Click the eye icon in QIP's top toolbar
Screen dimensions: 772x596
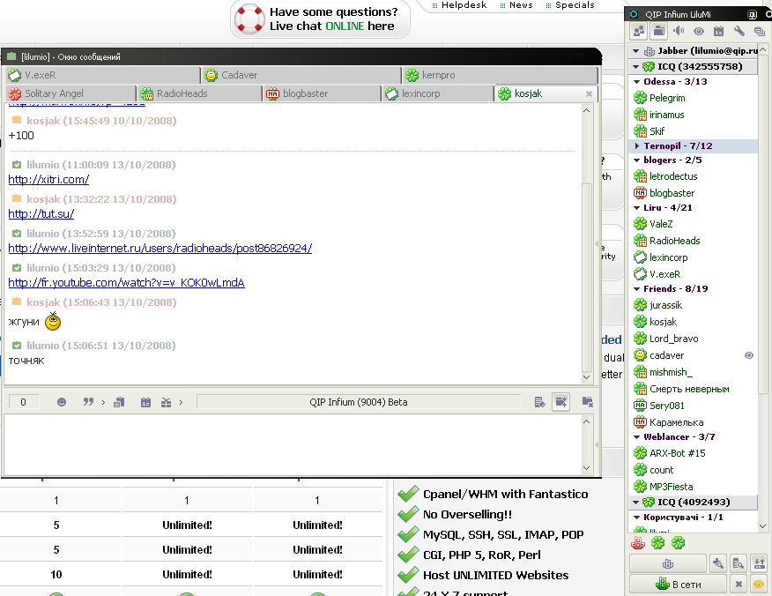(x=699, y=32)
